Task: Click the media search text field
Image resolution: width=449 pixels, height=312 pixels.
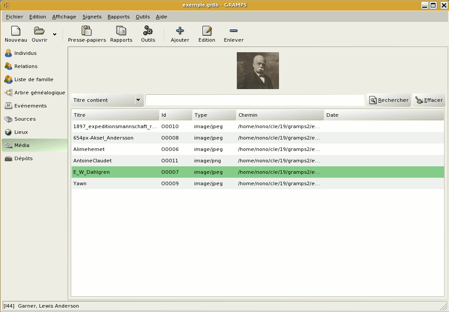Action: point(255,100)
